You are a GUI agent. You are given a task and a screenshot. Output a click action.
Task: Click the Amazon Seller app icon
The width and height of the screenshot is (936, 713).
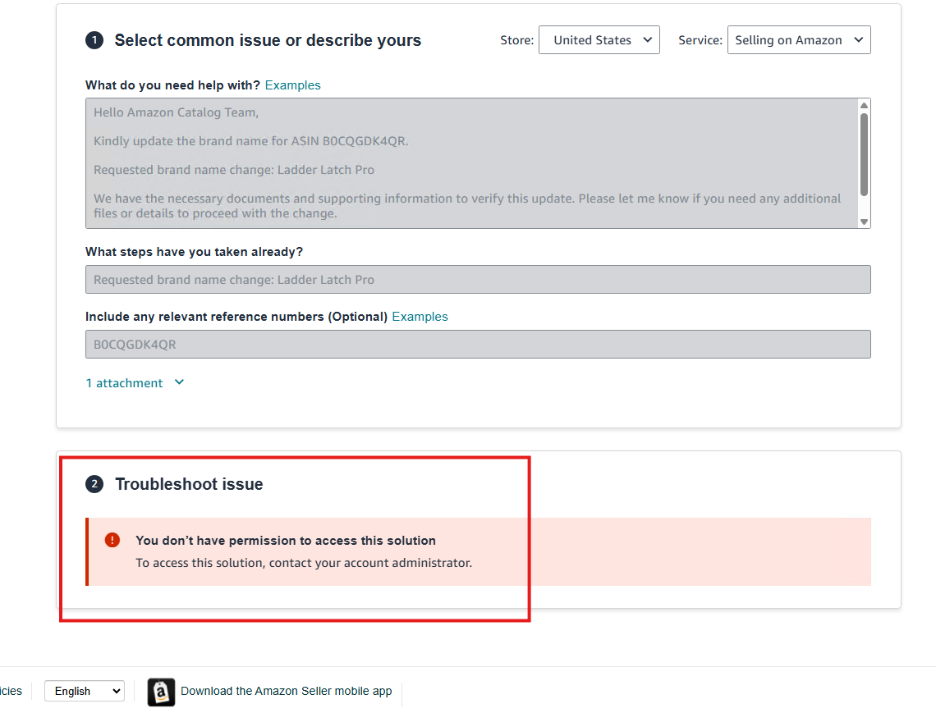pyautogui.click(x=161, y=692)
